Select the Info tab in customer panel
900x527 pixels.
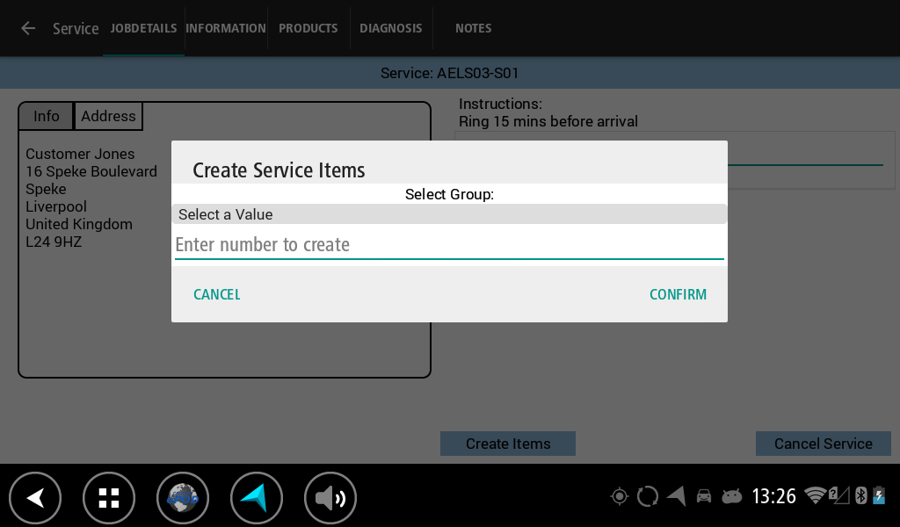[46, 116]
